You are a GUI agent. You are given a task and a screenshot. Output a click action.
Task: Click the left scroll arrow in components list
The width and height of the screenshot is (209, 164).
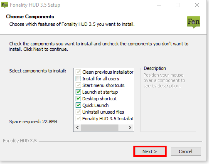click(77, 127)
